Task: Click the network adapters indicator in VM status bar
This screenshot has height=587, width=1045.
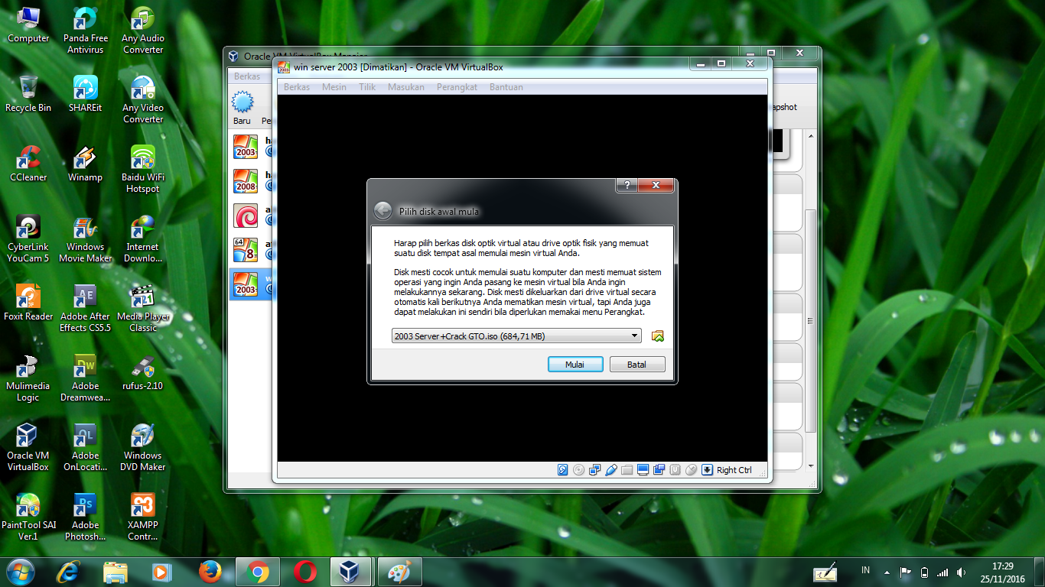Action: pyautogui.click(x=595, y=470)
